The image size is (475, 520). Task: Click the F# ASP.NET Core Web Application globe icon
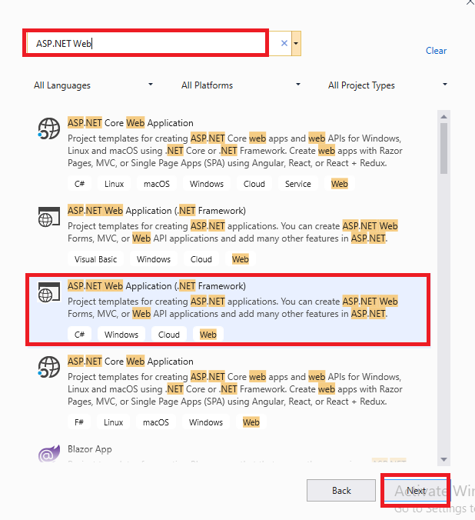tap(49, 367)
